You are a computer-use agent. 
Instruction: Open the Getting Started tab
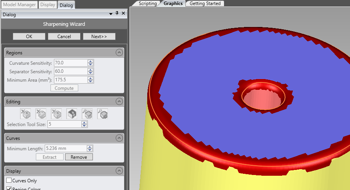(205, 3)
